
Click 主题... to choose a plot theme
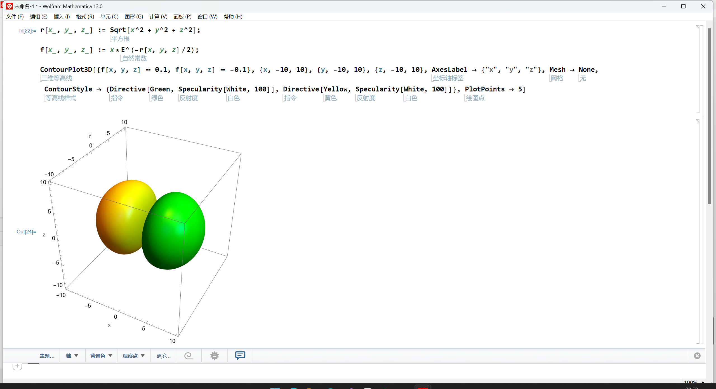coord(47,355)
